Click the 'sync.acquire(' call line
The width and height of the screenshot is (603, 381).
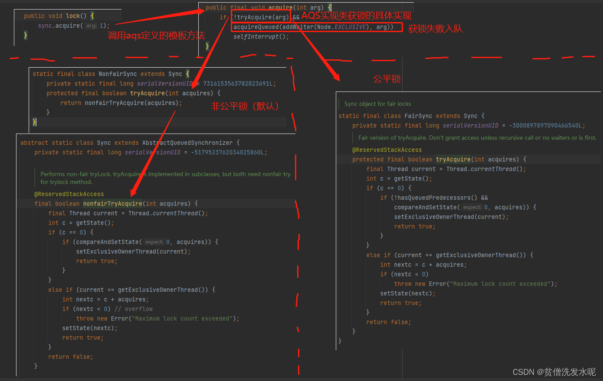click(74, 26)
